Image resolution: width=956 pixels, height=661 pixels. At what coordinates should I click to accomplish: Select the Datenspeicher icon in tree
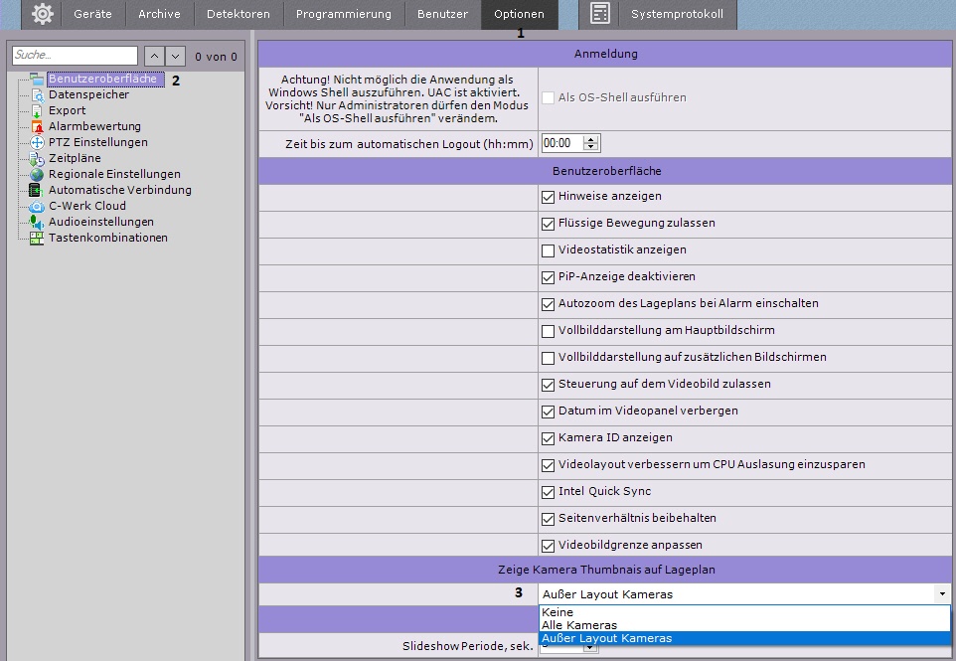click(x=37, y=95)
